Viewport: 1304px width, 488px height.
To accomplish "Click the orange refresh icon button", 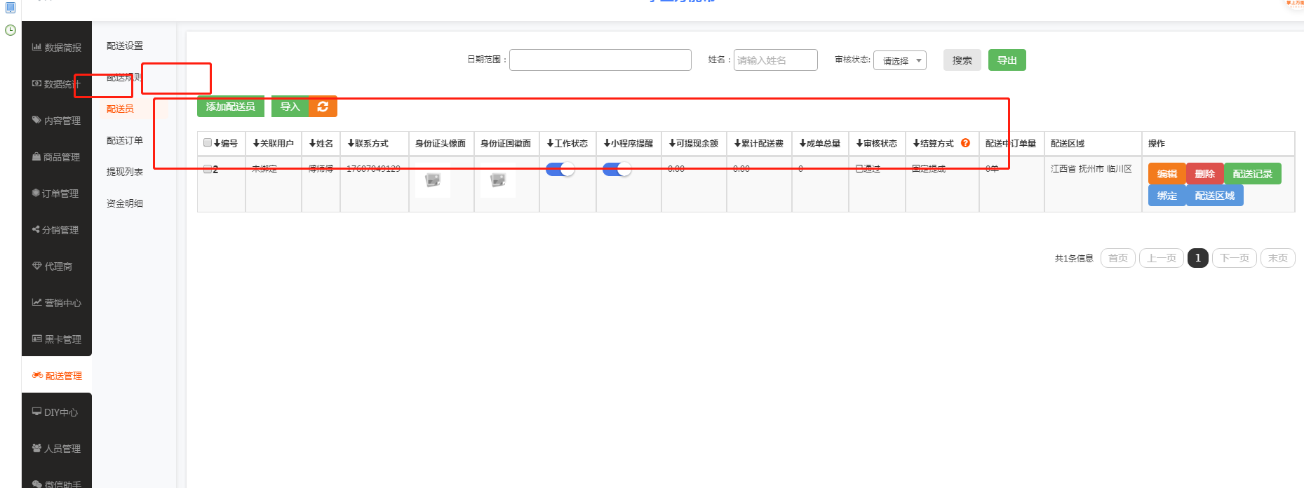I will (323, 107).
